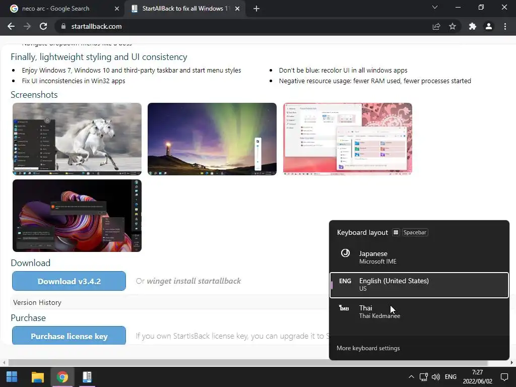
Task: Go back to the previous page
Action: tap(11, 26)
